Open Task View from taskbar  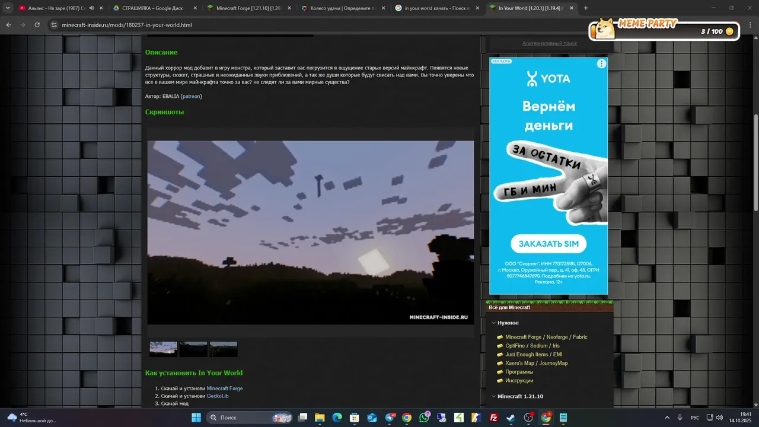pos(302,418)
